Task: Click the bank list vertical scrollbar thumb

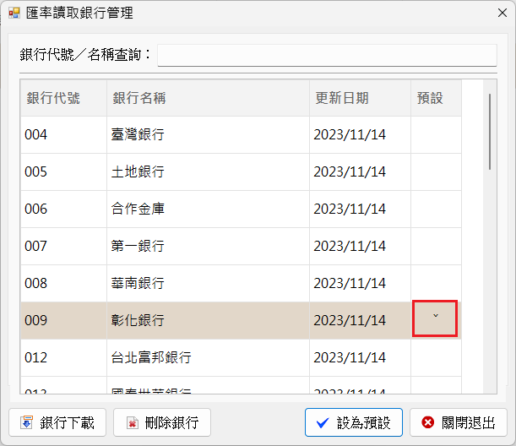Action: (x=490, y=132)
